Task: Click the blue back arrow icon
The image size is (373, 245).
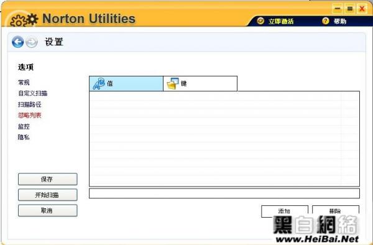Action: tap(18, 42)
